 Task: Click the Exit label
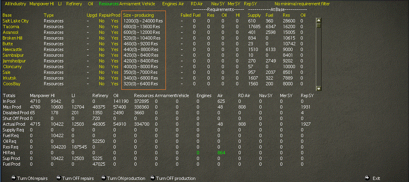tap(376, 178)
